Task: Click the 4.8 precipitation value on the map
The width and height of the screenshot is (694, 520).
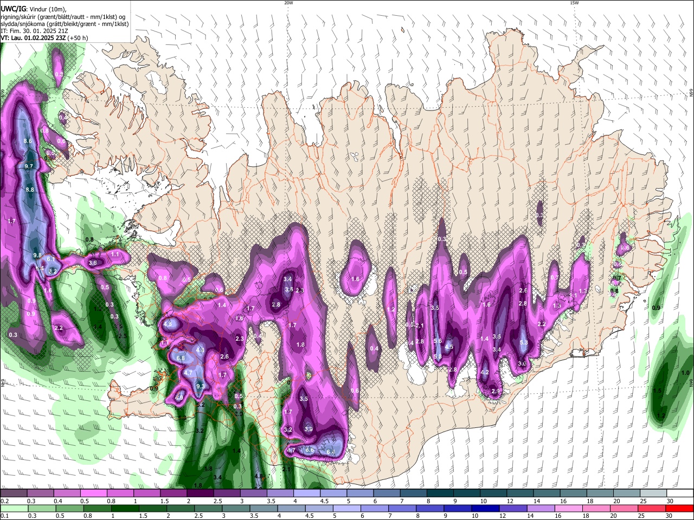Action: point(259,476)
